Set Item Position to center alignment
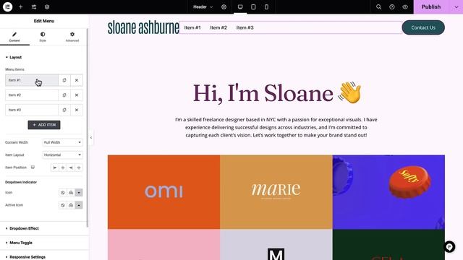Image resolution: width=463 pixels, height=260 pixels. 63,168
